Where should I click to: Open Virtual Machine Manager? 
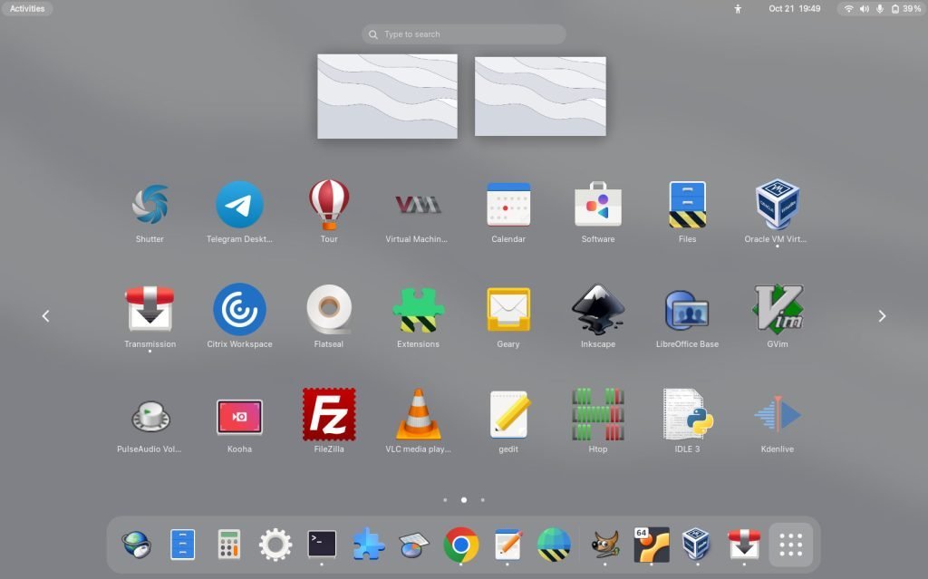pyautogui.click(x=419, y=206)
